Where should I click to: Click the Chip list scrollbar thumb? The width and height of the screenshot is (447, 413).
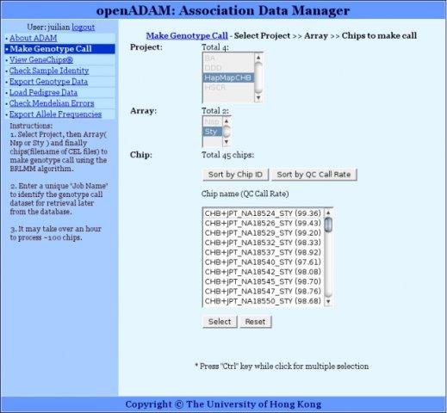coord(328,225)
